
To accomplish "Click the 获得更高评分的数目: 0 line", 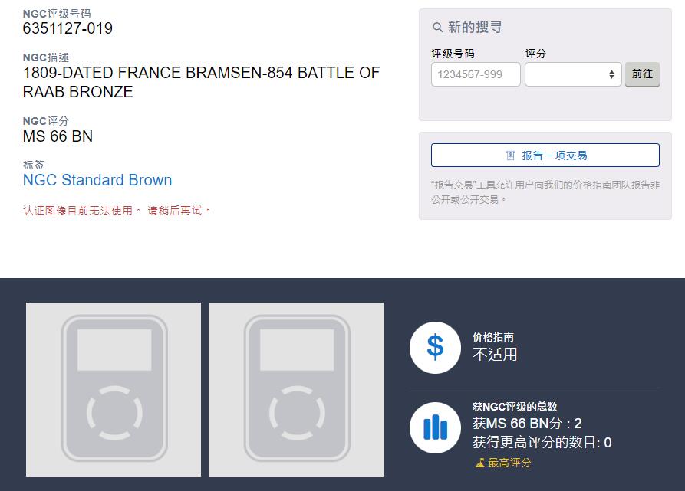I will [542, 443].
